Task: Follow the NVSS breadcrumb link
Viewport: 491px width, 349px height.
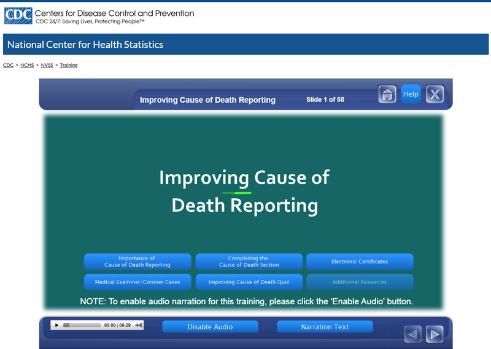Action: click(47, 65)
